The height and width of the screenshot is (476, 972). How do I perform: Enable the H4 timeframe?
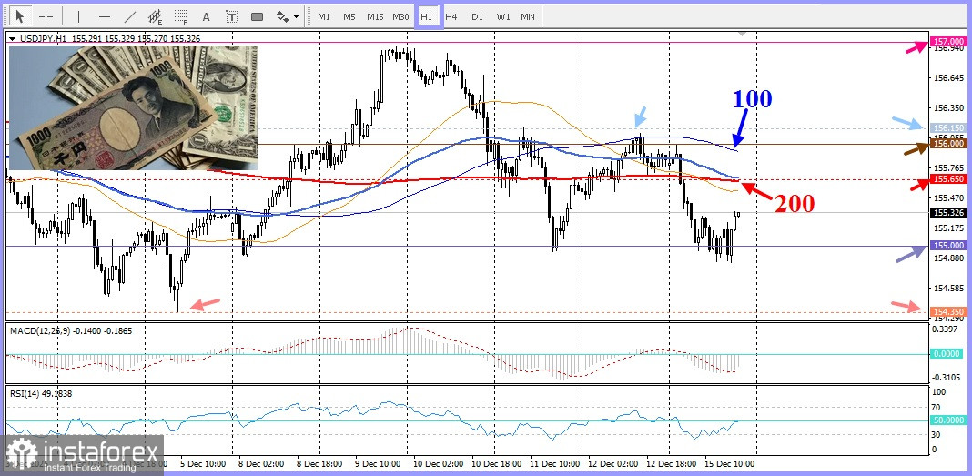[451, 16]
